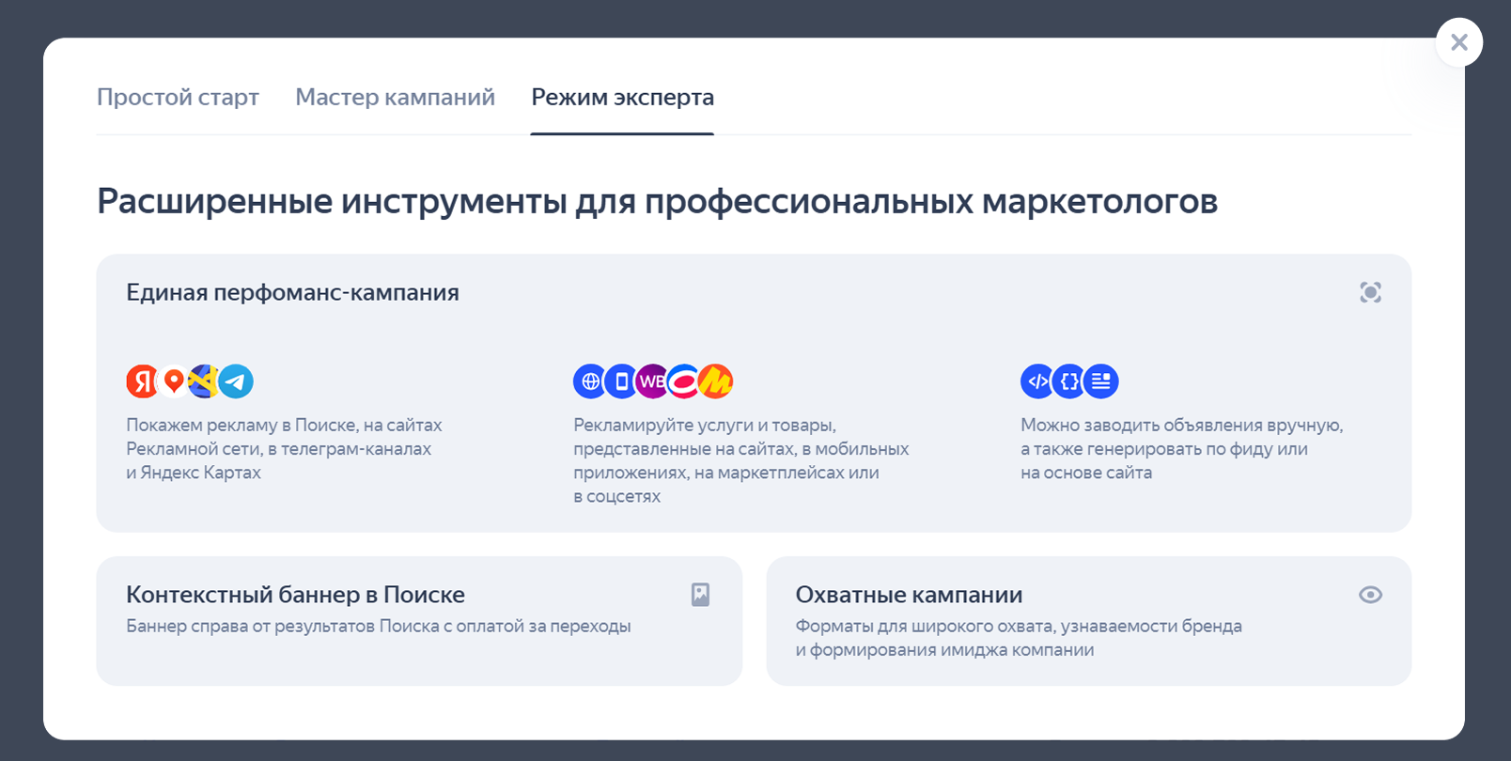Click the code brackets </> icon
This screenshot has width=1511, height=761.
click(x=1037, y=381)
